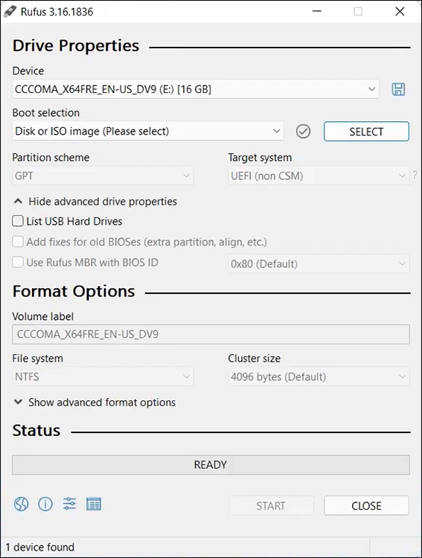Viewport: 422px width, 558px height.
Task: Click the SELECT button
Action: click(x=366, y=131)
